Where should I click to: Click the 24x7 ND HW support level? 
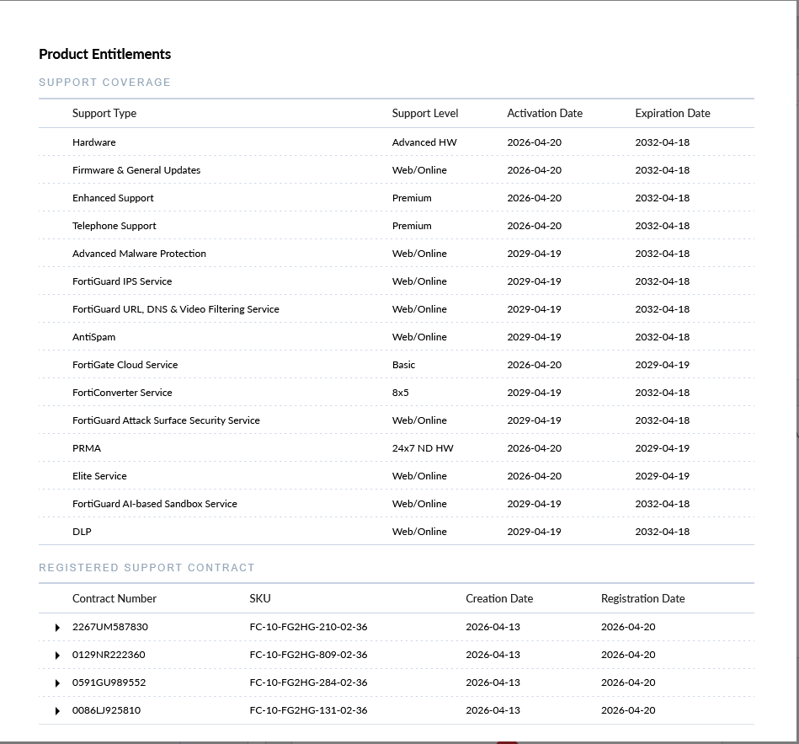[x=423, y=448]
